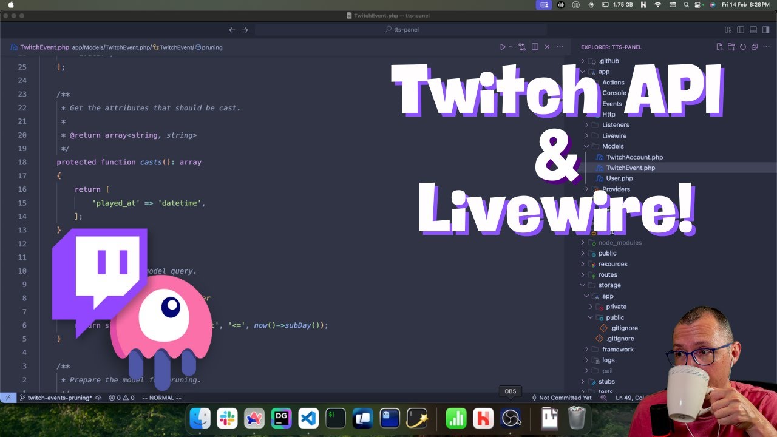Viewport: 777px width, 437px height.
Task: Open the Trash in the Dock
Action: point(577,418)
